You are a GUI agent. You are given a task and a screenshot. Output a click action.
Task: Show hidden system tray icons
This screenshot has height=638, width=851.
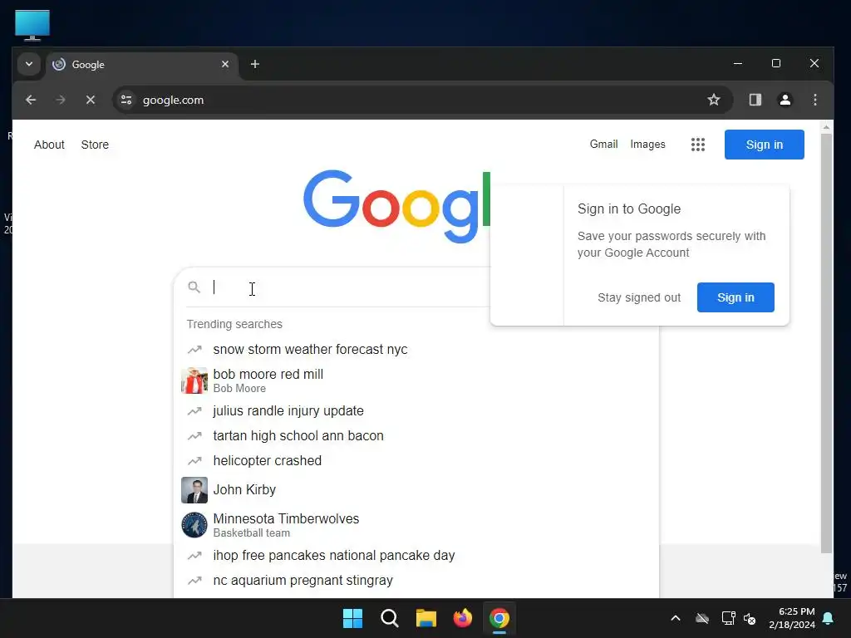pos(676,618)
